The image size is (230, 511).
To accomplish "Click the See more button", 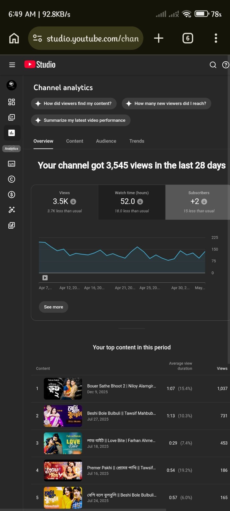I will point(53,307).
